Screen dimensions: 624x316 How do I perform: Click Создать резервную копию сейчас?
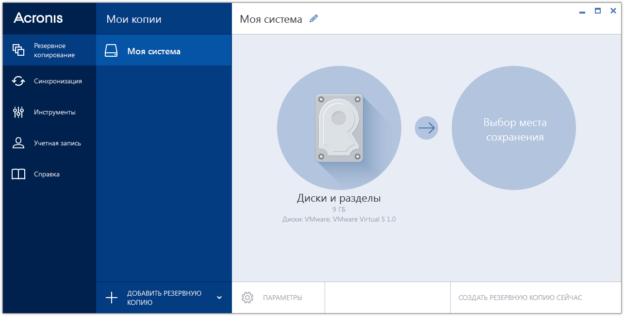pos(522,297)
